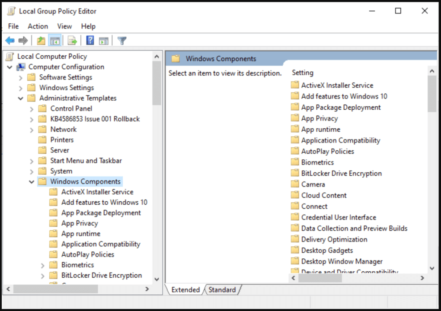Expand the Software Settings node
Viewport: 441px width, 311px height.
click(20, 77)
